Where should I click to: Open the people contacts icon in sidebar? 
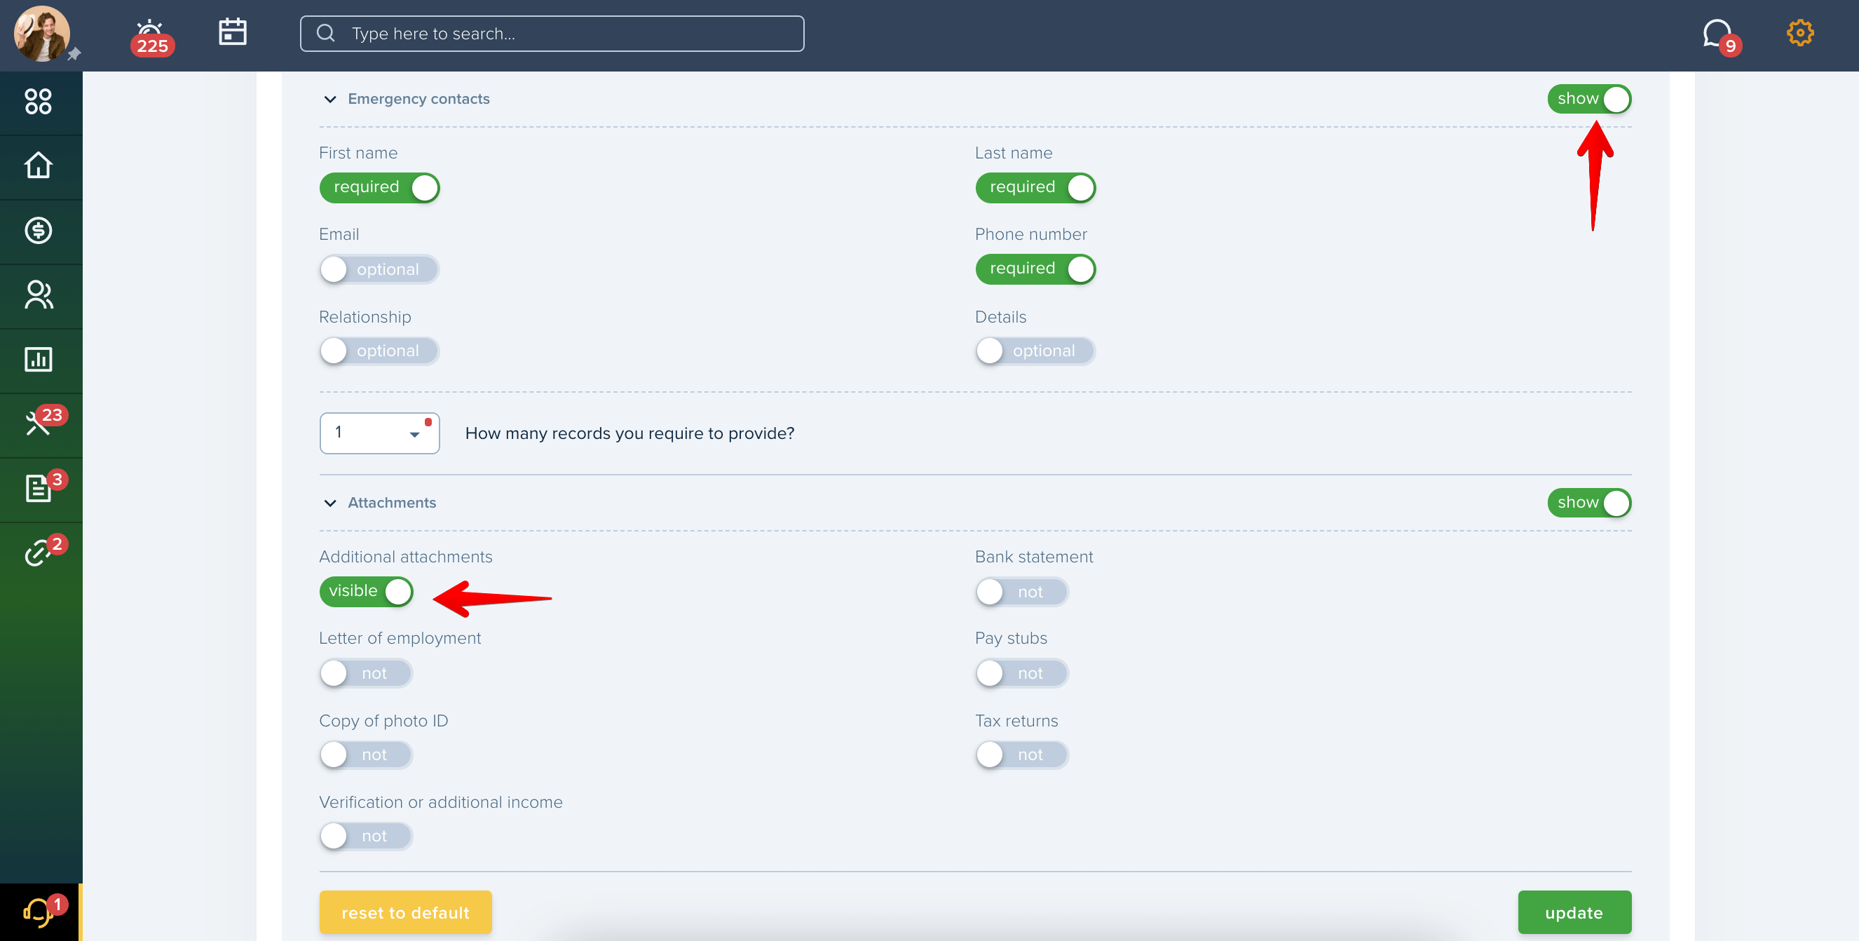pos(39,295)
